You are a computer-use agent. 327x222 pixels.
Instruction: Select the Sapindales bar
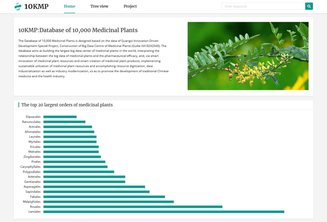96,192
